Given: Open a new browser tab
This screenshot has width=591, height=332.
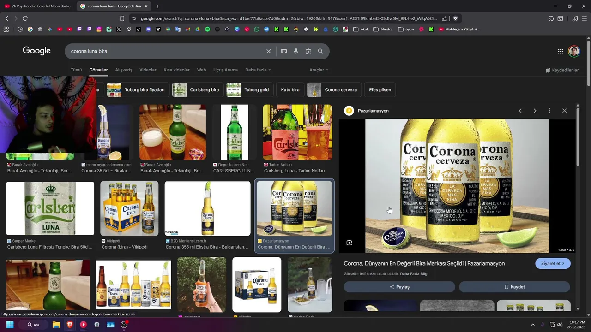Looking at the screenshot, I should 157,6.
